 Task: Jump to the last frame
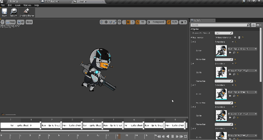point(181,136)
